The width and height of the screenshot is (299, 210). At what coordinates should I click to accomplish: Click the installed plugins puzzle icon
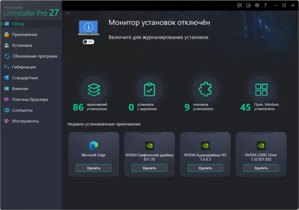(205, 89)
